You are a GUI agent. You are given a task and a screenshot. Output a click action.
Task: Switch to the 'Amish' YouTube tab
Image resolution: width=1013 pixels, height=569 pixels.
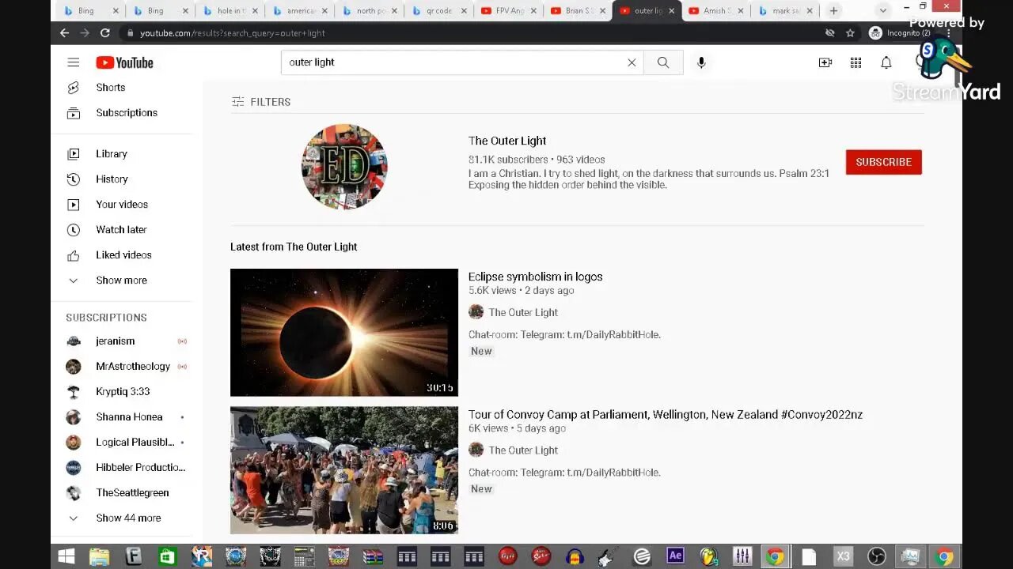[x=715, y=11]
